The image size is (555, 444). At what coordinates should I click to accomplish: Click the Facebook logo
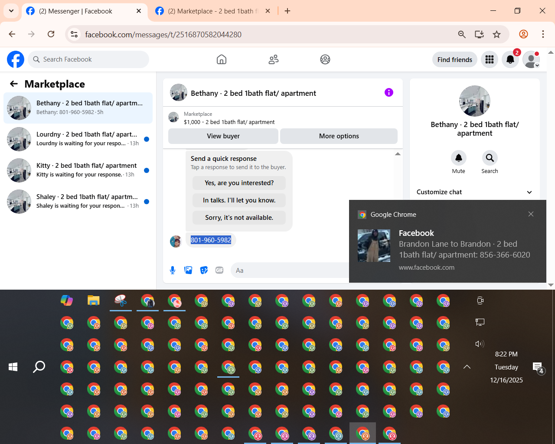16,59
